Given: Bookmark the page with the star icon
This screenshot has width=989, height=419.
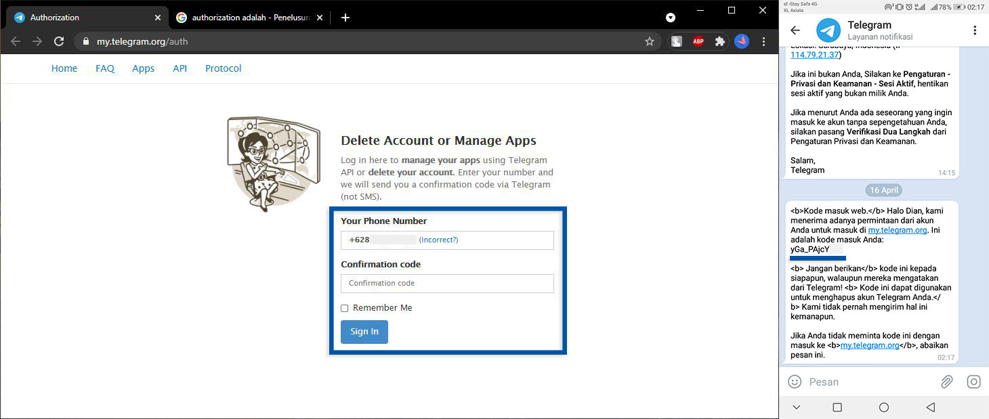Looking at the screenshot, I should (649, 41).
